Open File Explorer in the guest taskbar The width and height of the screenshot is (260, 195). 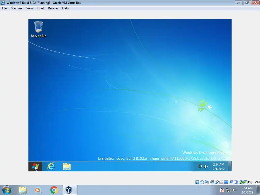67,167
